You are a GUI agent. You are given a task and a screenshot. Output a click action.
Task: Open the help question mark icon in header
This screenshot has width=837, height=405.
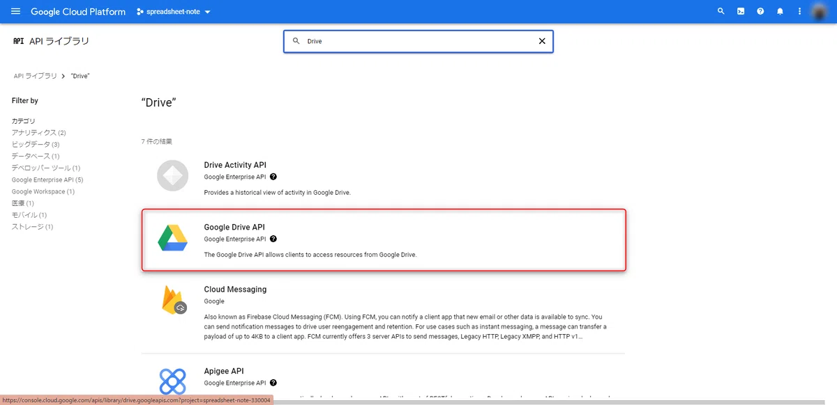760,11
